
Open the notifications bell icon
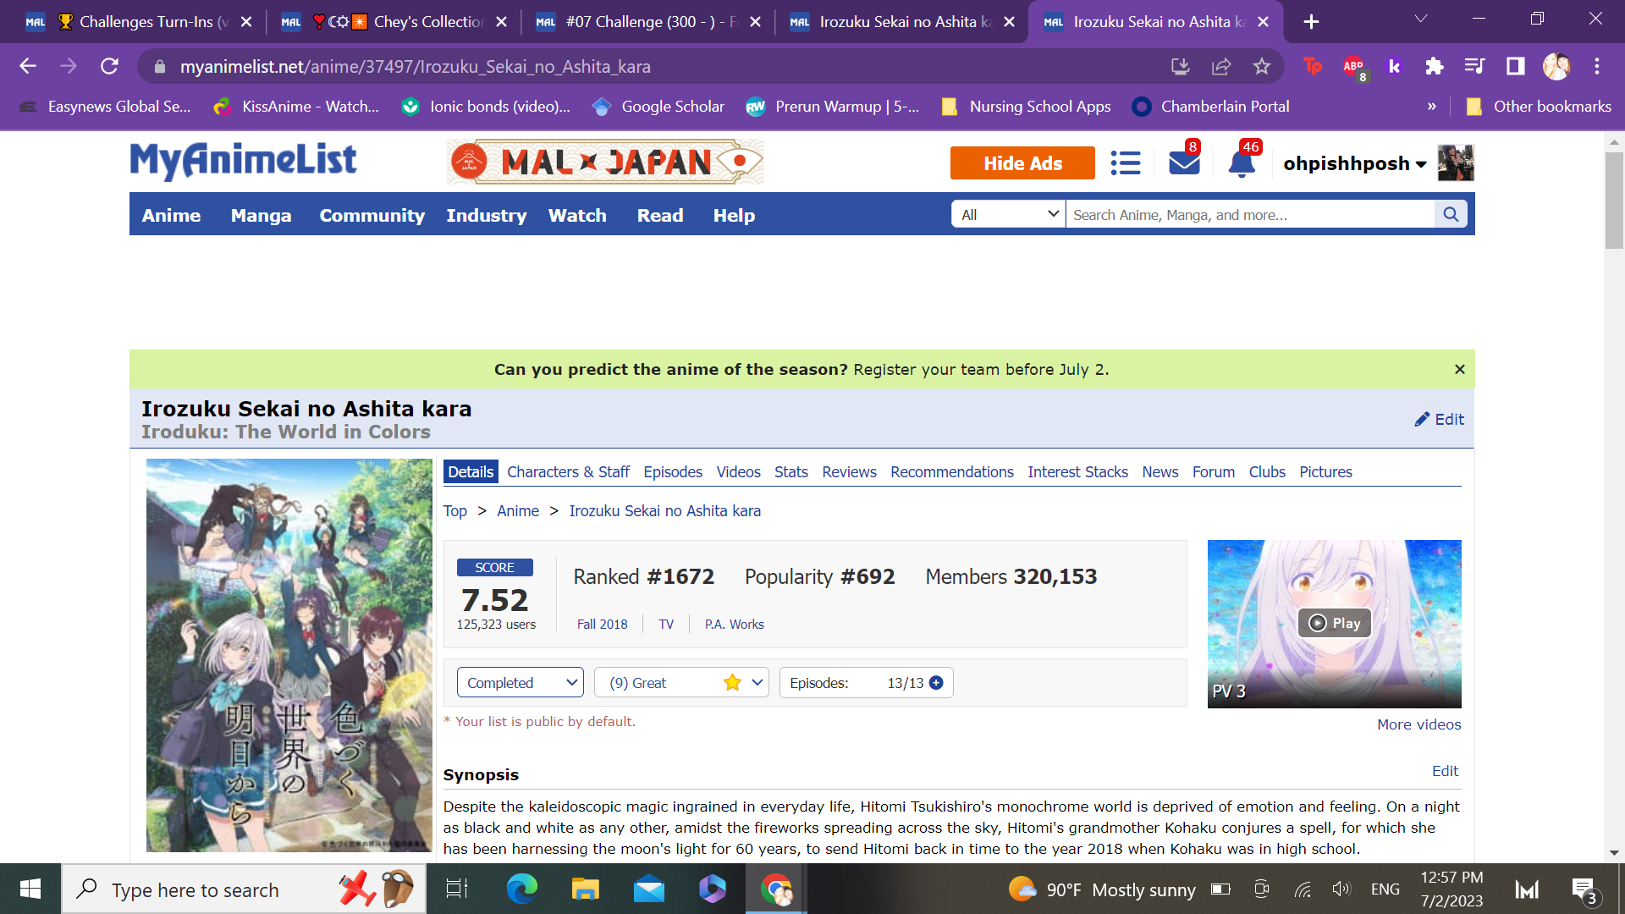[1242, 162]
